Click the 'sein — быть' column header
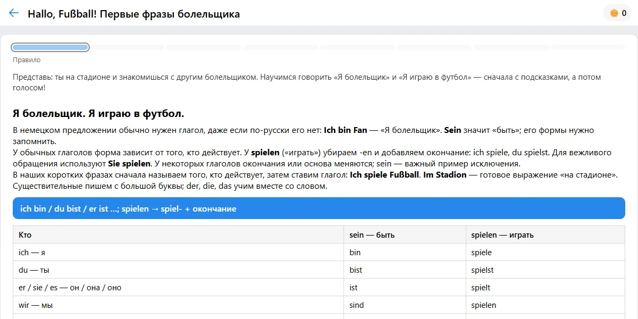Viewport: 638px width, 319px height. pos(405,234)
